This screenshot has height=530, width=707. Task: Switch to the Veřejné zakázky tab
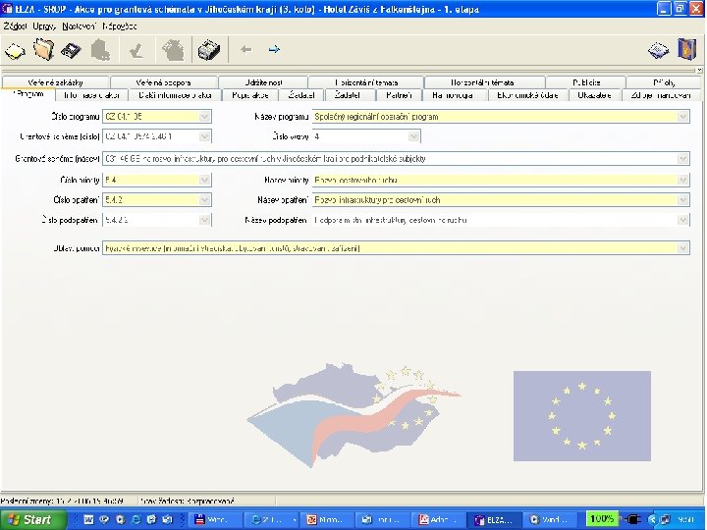pyautogui.click(x=55, y=82)
